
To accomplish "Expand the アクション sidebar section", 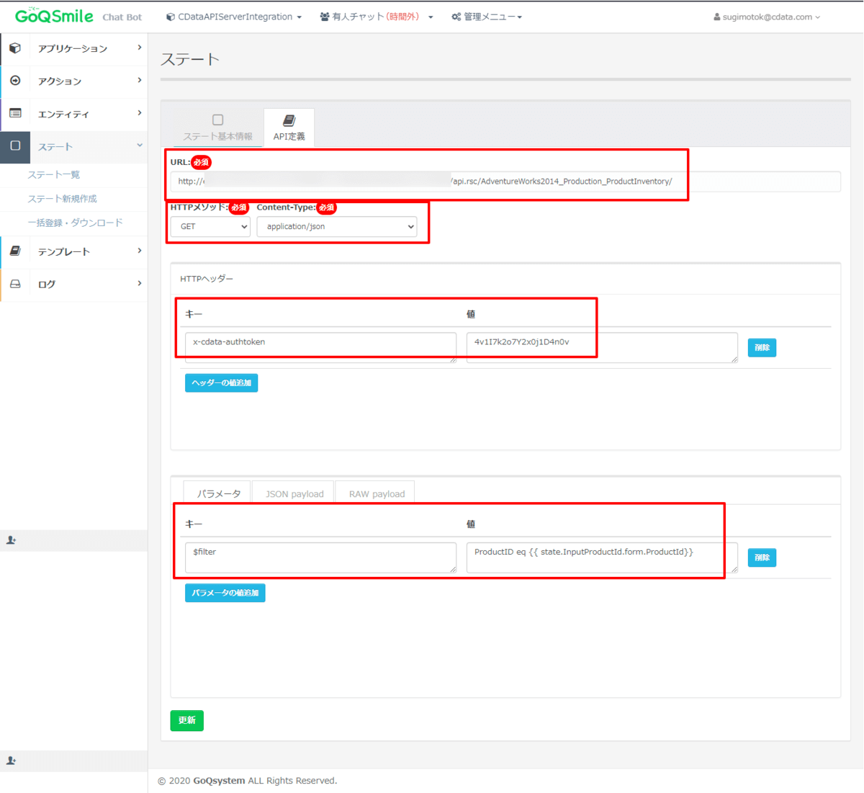I will (74, 81).
